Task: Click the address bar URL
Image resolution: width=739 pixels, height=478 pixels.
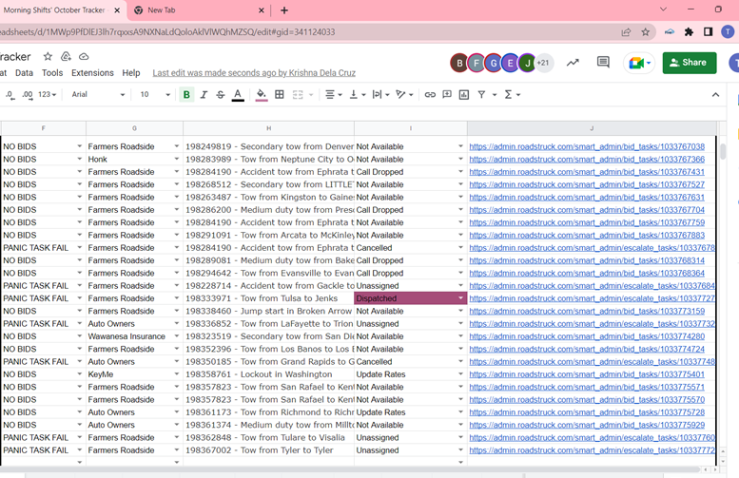Action: [x=167, y=32]
